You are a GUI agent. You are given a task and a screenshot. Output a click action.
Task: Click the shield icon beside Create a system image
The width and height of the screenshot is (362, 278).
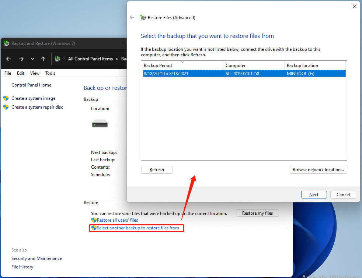pos(6,98)
